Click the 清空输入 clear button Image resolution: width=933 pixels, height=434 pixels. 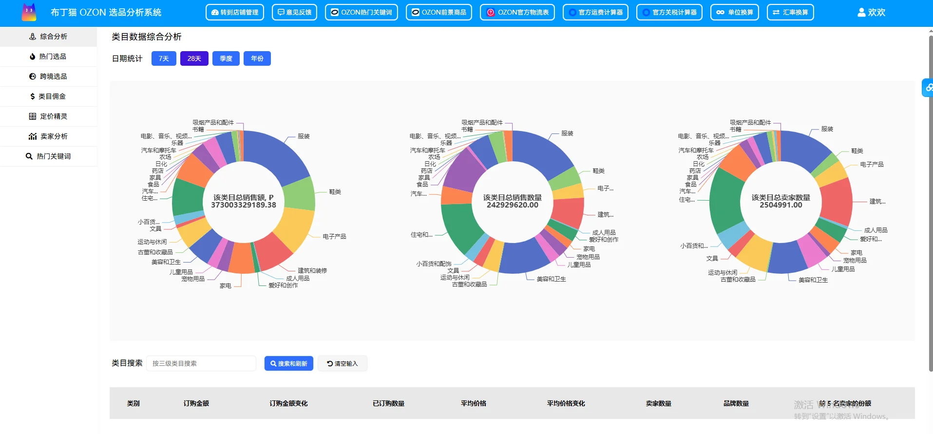[x=343, y=363]
